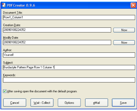
Task: Set Creation Date with its Now button
Action: pyautogui.click(x=124, y=30)
